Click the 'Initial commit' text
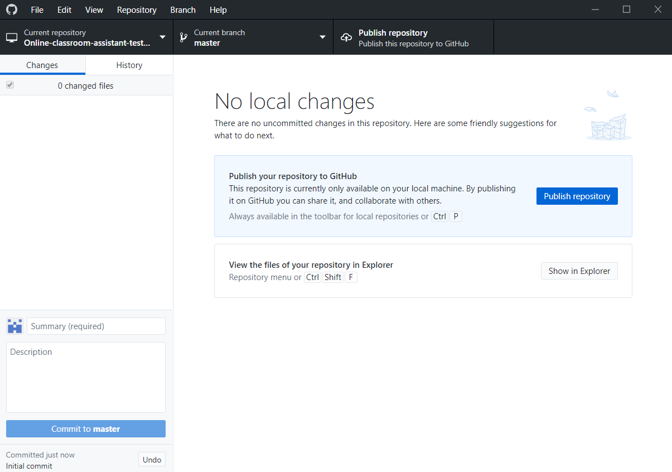Image resolution: width=672 pixels, height=472 pixels. 29,466
